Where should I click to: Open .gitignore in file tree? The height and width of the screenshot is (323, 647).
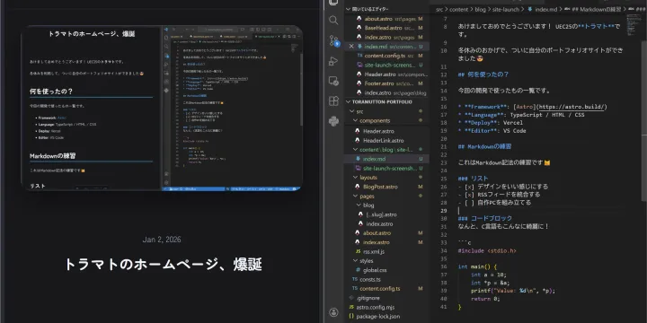pos(368,298)
